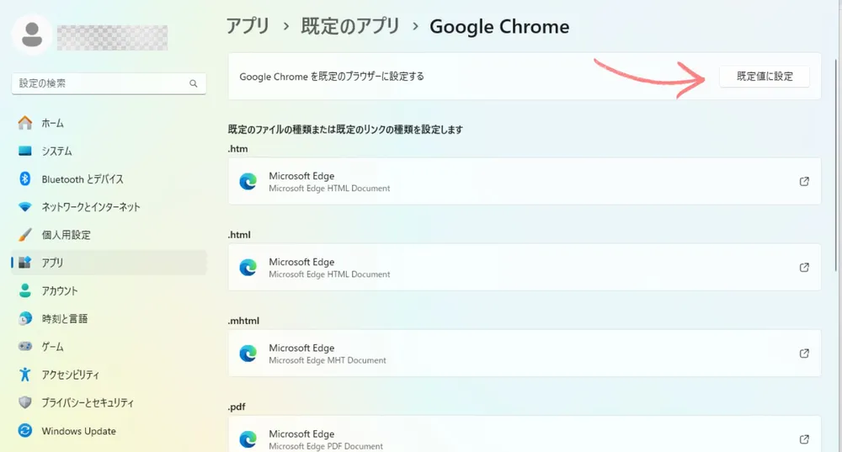Click the 時刻と言語 clock globe icon

click(x=24, y=318)
